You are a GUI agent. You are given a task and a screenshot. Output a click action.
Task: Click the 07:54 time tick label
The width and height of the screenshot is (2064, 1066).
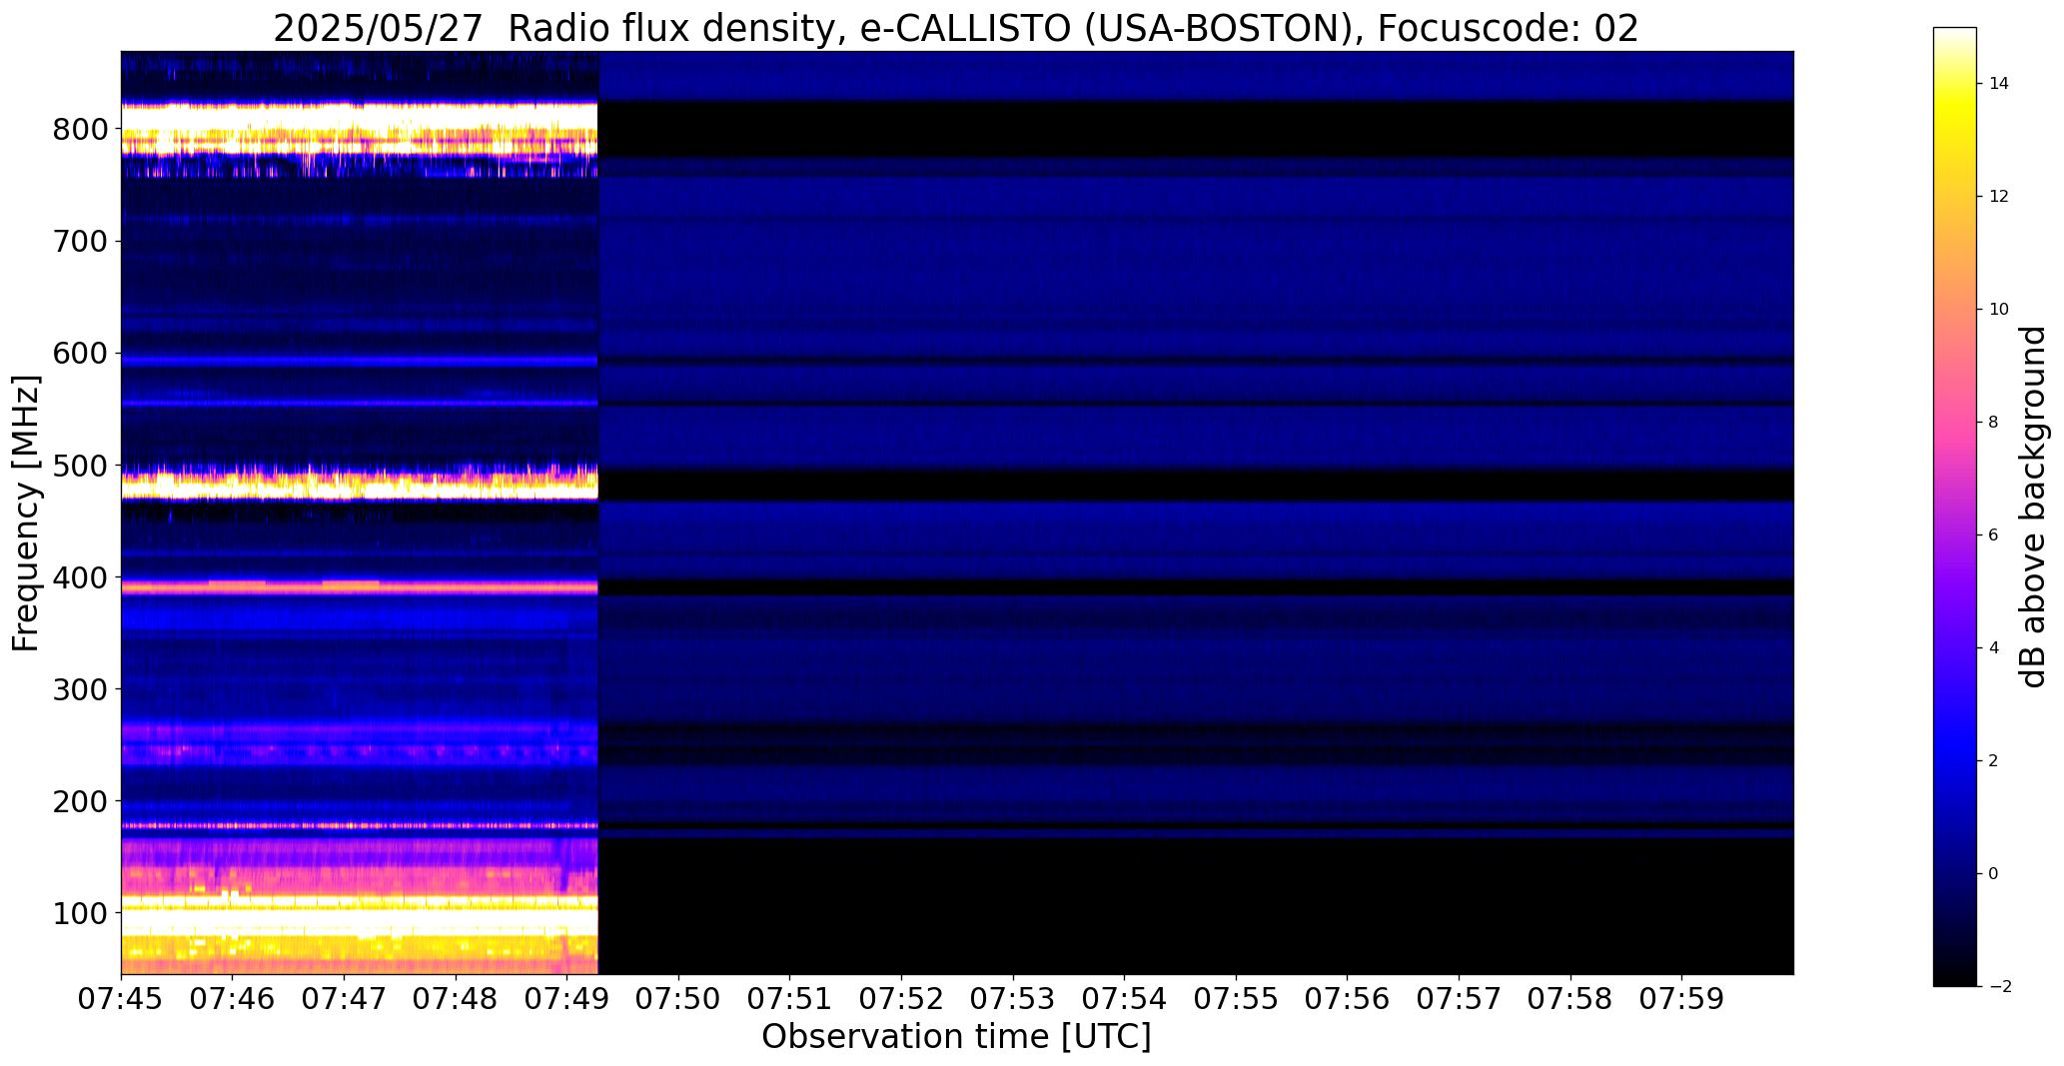tap(1125, 999)
